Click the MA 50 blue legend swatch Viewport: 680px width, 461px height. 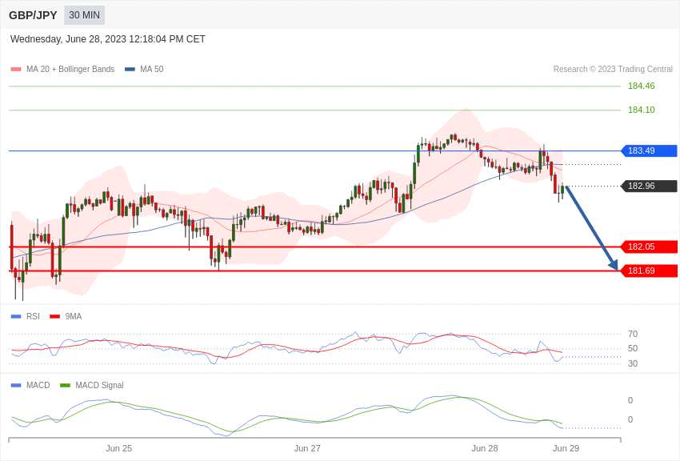[130, 70]
